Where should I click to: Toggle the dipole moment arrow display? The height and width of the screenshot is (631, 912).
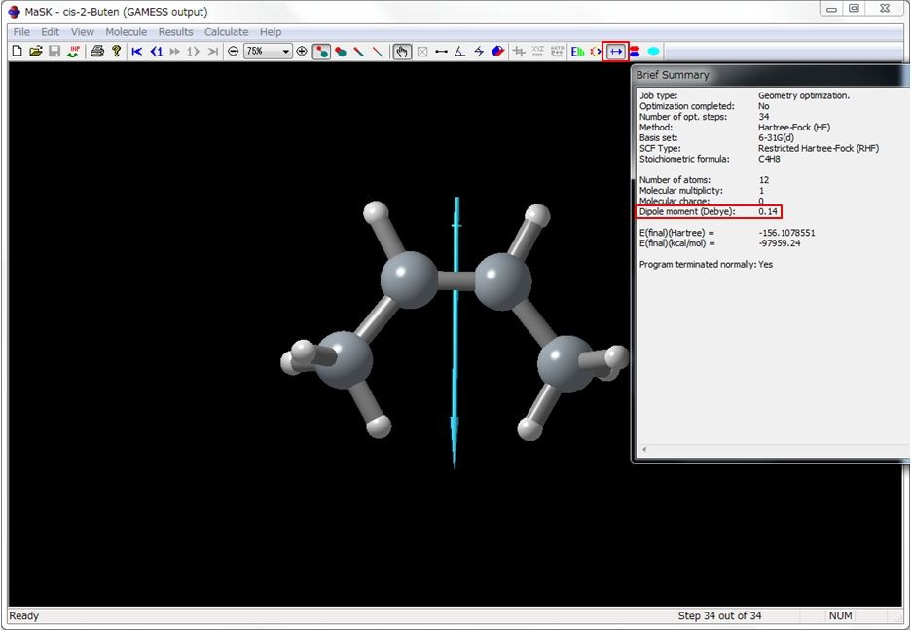pos(617,51)
